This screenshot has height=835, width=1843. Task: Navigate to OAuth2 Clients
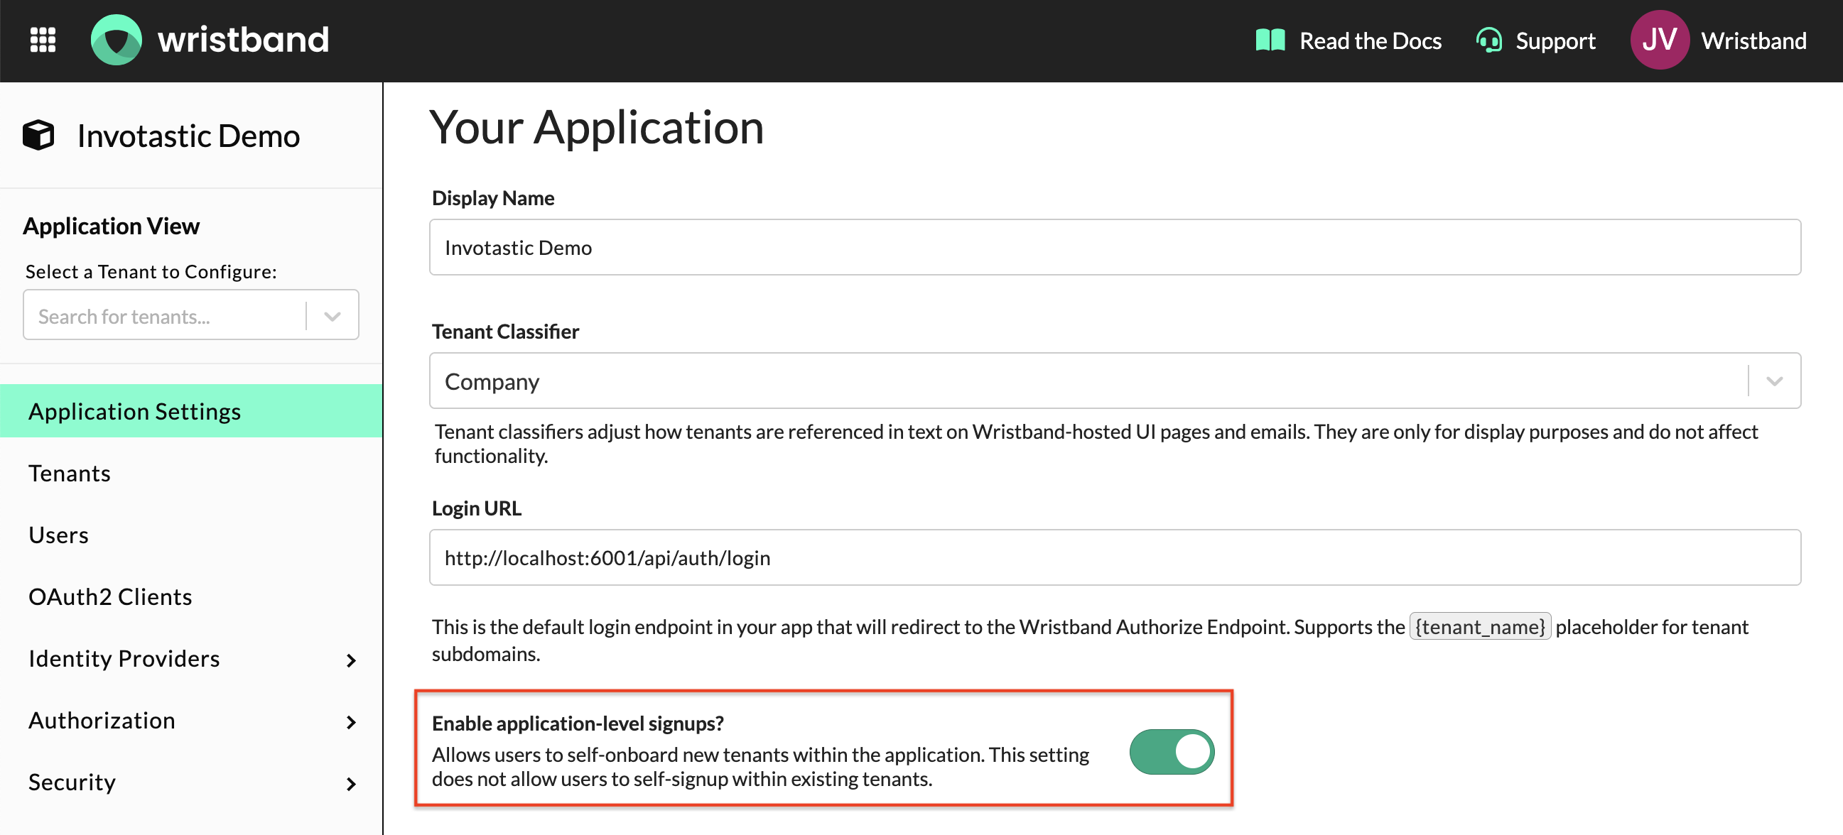pos(110,596)
